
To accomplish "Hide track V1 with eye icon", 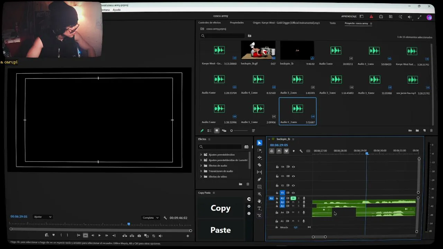I will click(293, 193).
